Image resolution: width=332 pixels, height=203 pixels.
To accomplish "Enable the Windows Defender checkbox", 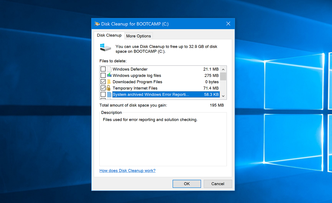I will [x=103, y=69].
